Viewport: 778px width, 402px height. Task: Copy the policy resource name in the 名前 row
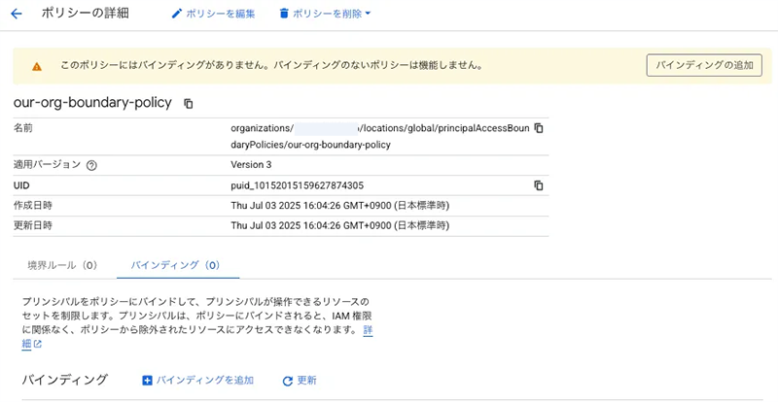click(x=539, y=128)
